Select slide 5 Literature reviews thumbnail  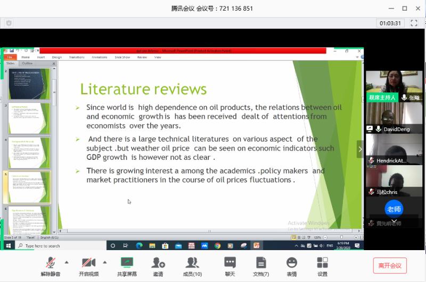pyautogui.click(x=29, y=187)
